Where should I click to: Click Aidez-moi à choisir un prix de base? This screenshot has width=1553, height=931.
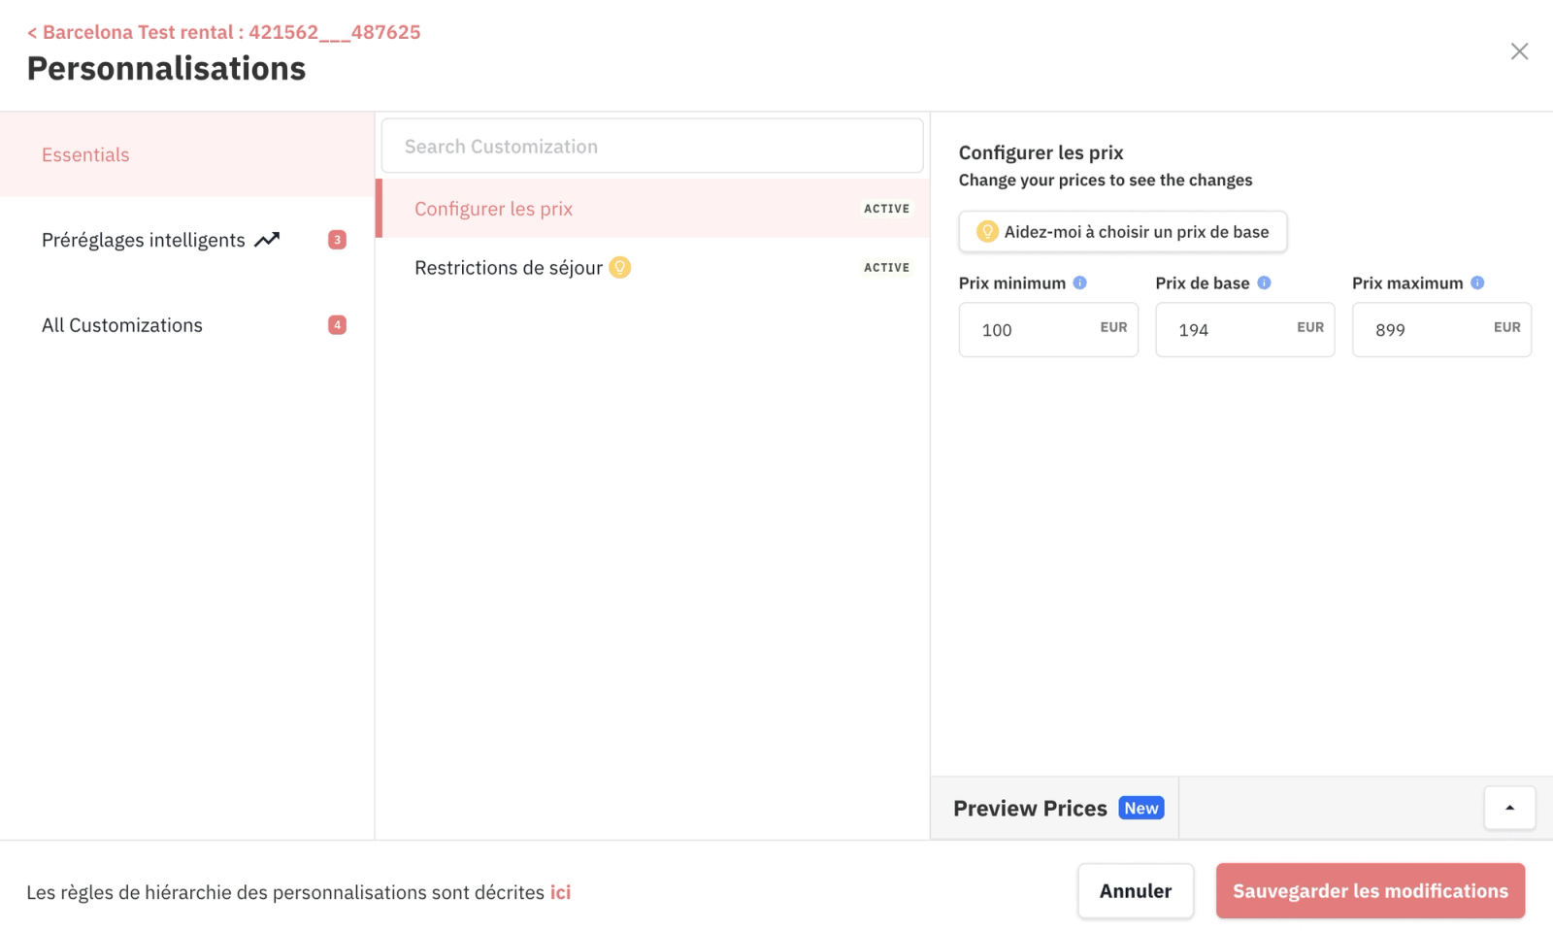coord(1123,232)
